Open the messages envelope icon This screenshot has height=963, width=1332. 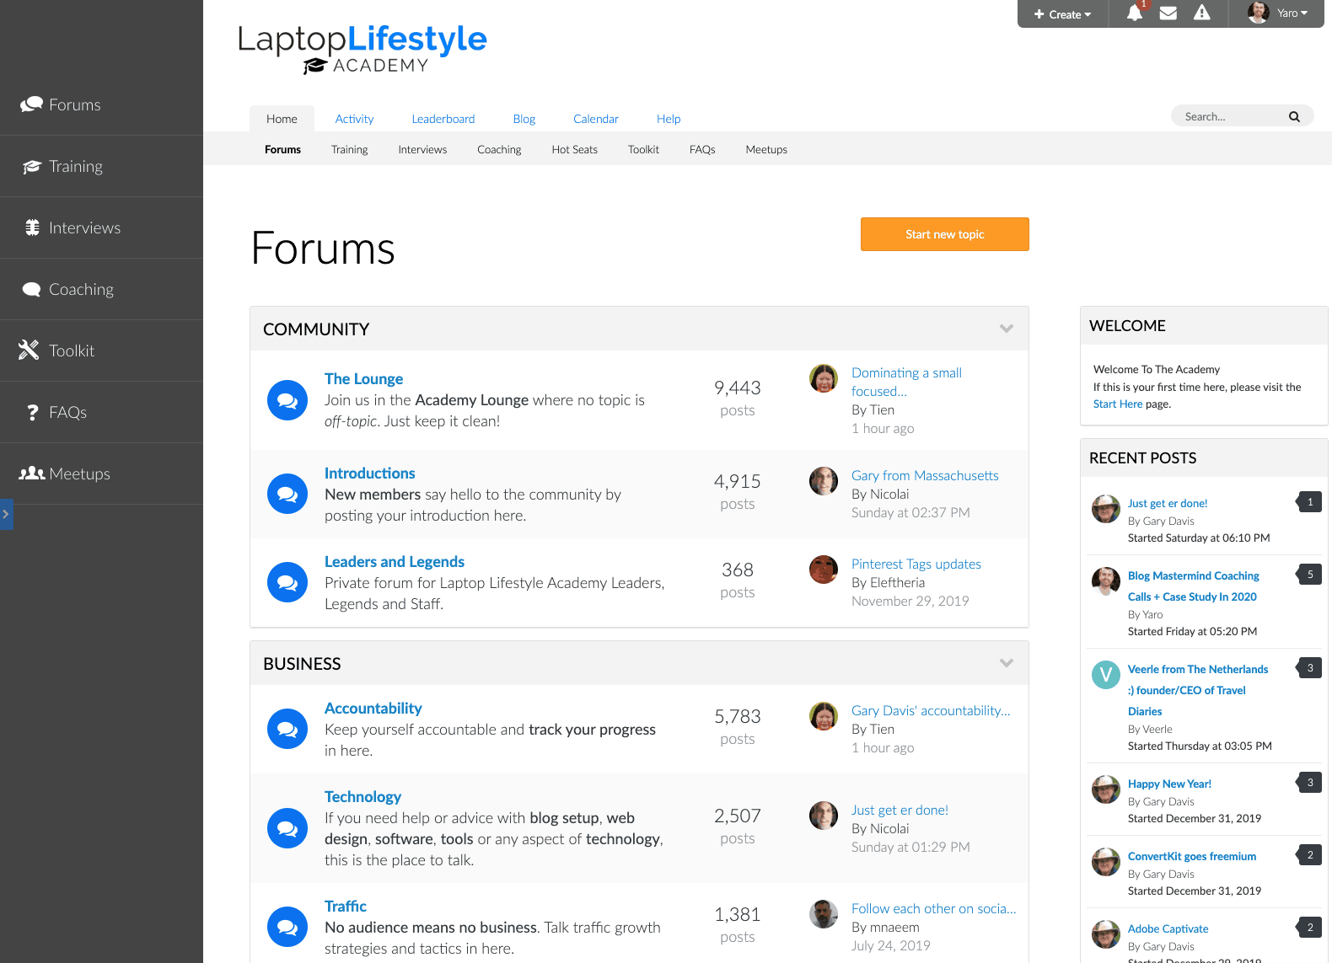(1168, 13)
